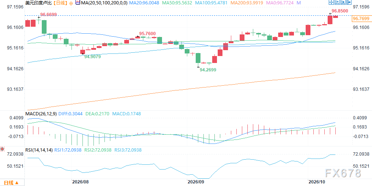Click the left-axis 95.1616 price label

(15, 48)
